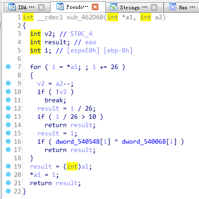
Task: Click the IDA View tab icon
Action: click(x=12, y=7)
